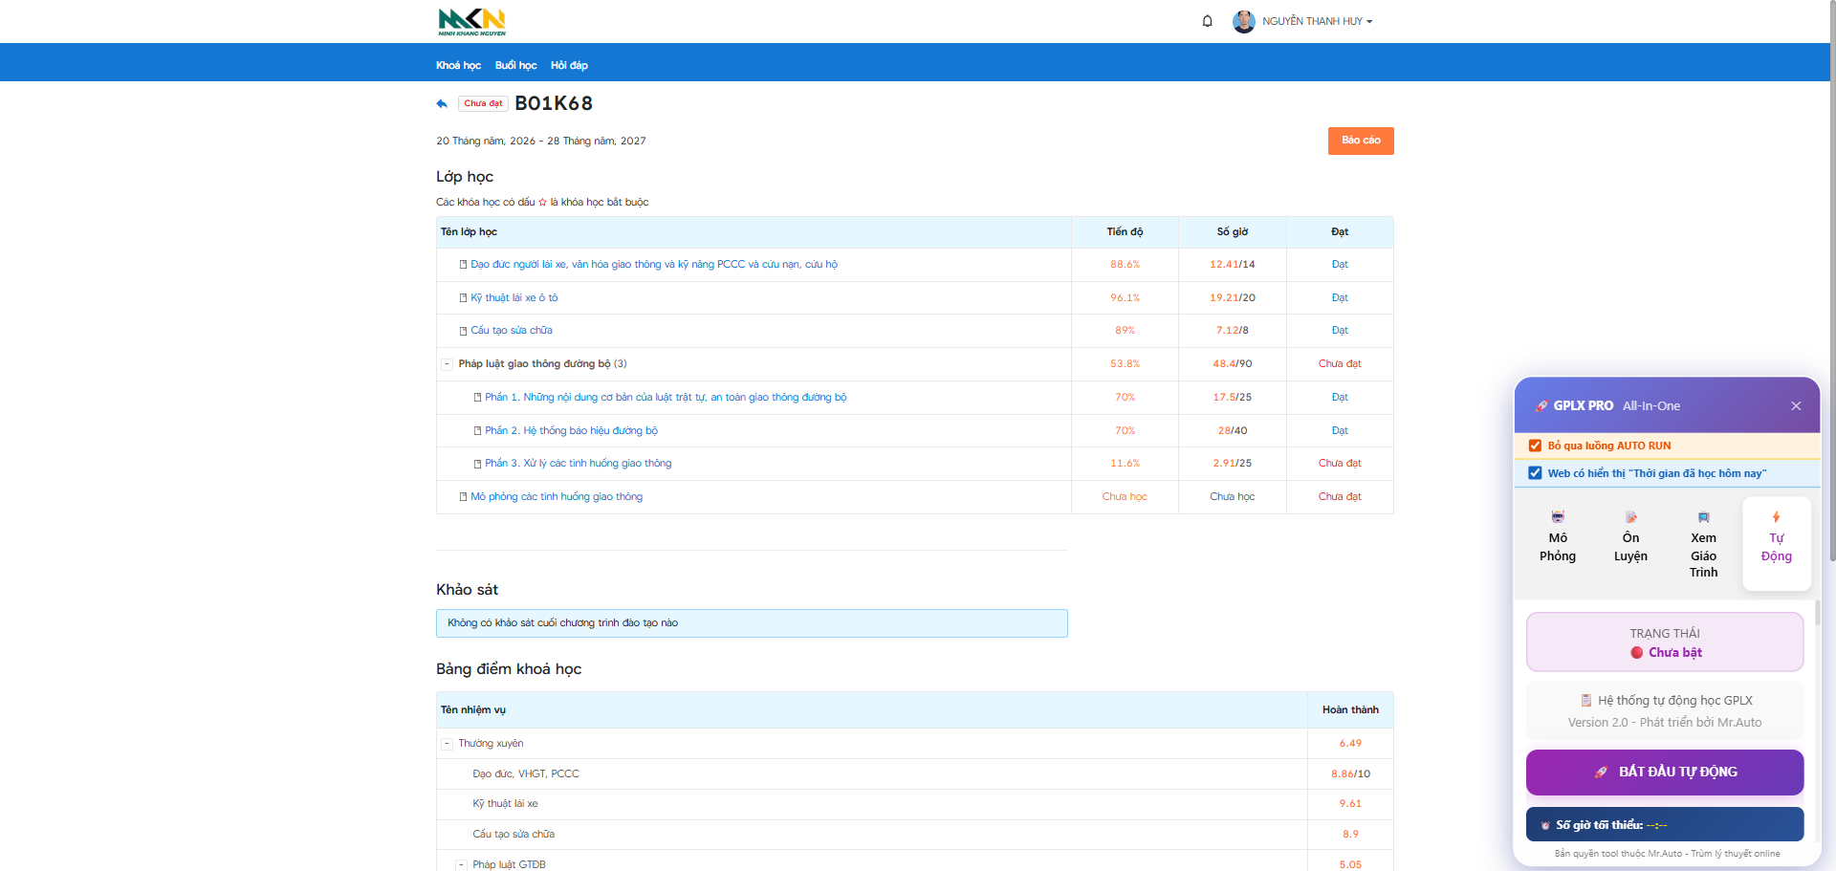The height and width of the screenshot is (871, 1836).
Task: Click the Trạng thái Chưa bật box
Action: click(1665, 642)
